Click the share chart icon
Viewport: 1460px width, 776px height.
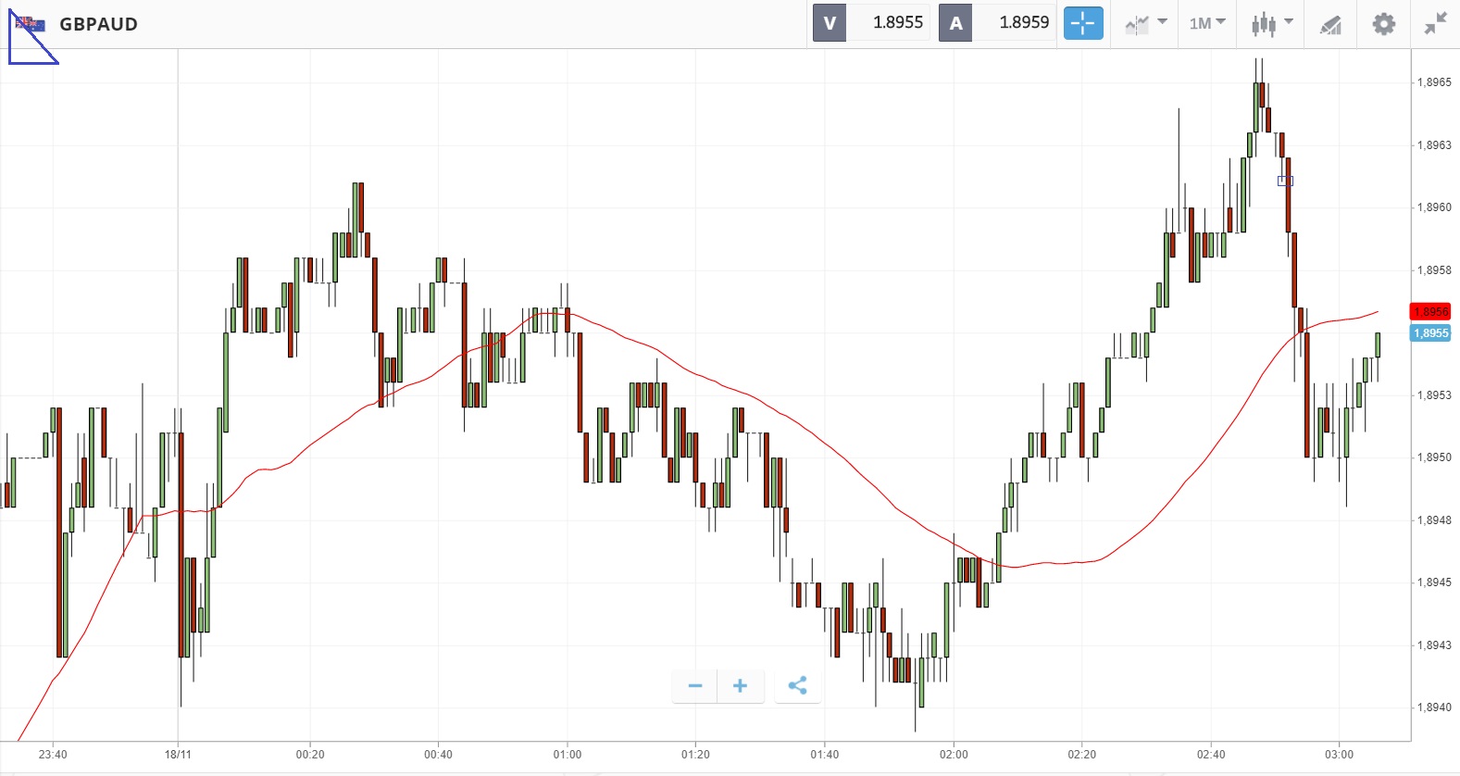click(x=797, y=685)
